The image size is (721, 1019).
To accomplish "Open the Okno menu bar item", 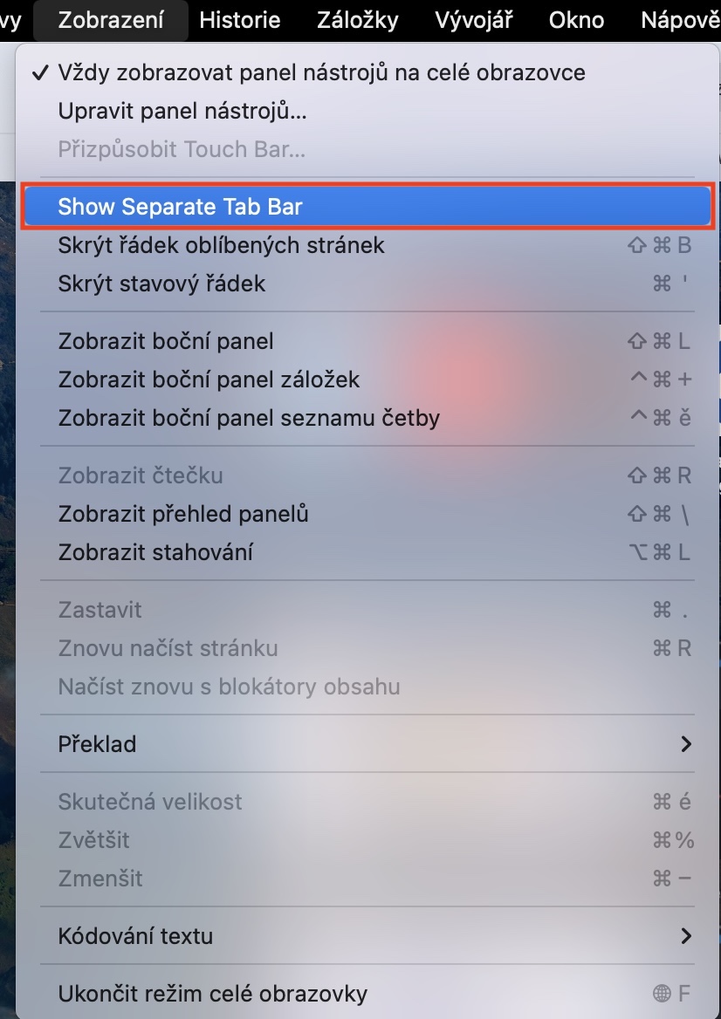I will [577, 19].
